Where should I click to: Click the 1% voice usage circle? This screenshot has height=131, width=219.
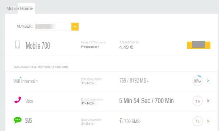tap(197, 101)
